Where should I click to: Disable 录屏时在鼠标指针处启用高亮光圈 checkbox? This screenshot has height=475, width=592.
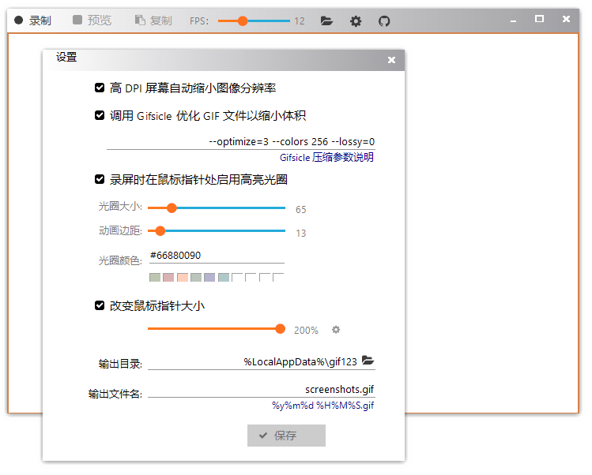(100, 179)
